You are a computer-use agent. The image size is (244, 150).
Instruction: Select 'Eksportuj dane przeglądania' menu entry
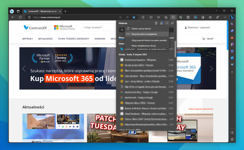pos(147,34)
